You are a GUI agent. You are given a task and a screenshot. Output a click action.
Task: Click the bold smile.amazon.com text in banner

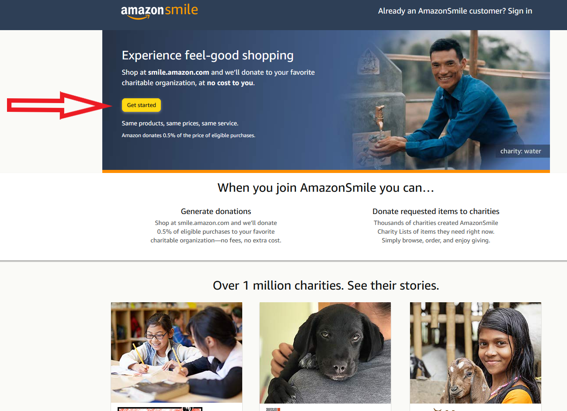pyautogui.click(x=178, y=73)
